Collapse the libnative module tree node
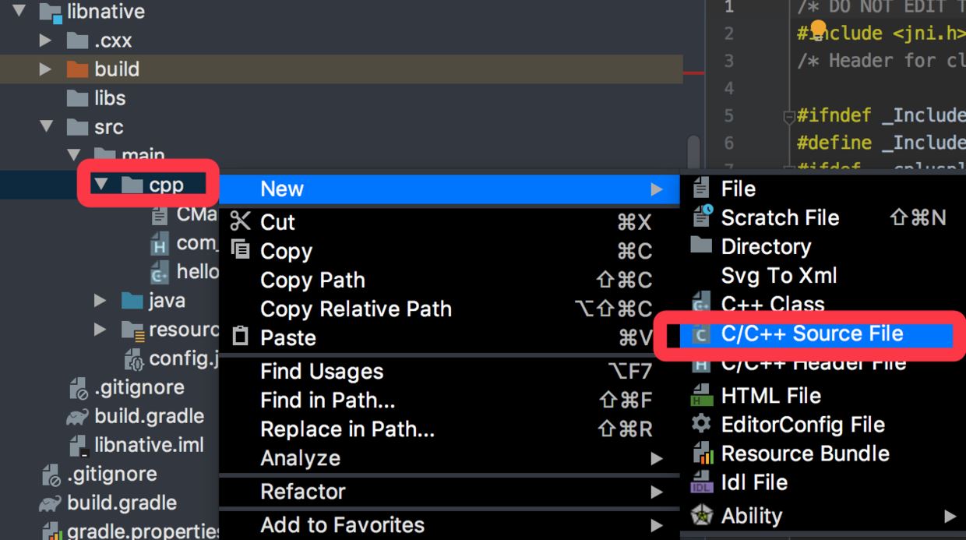 [19, 12]
